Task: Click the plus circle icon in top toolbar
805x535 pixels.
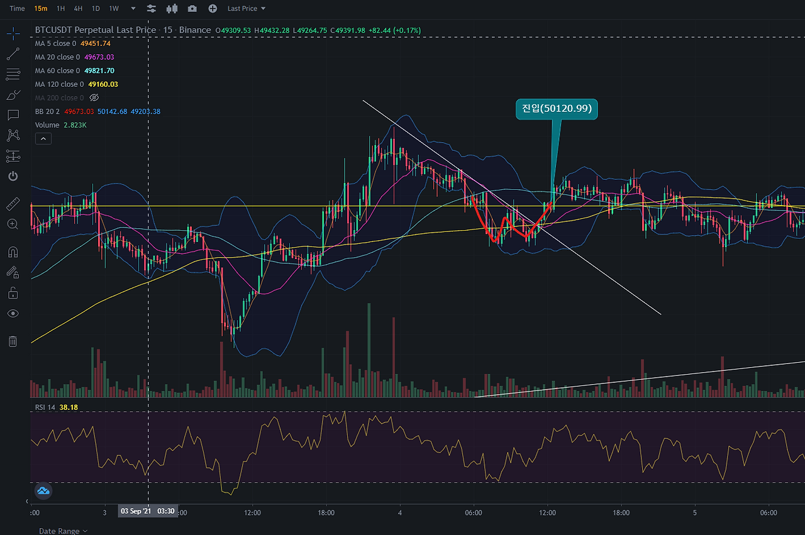Action: click(x=213, y=9)
